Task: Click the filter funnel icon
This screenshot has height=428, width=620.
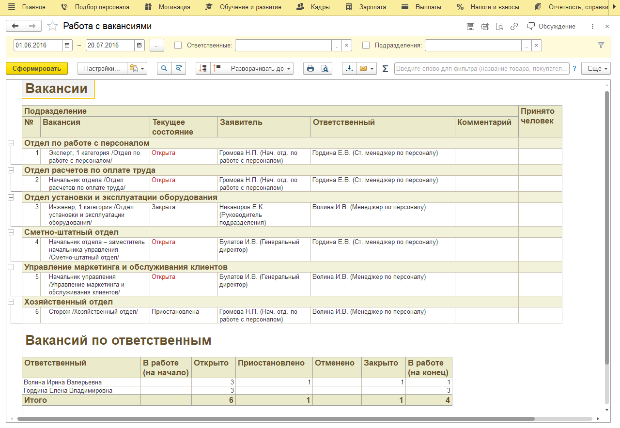Action: click(x=601, y=45)
